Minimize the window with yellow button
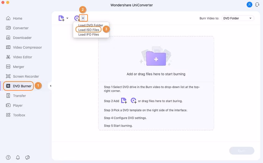263x163 pixels. 8,2
